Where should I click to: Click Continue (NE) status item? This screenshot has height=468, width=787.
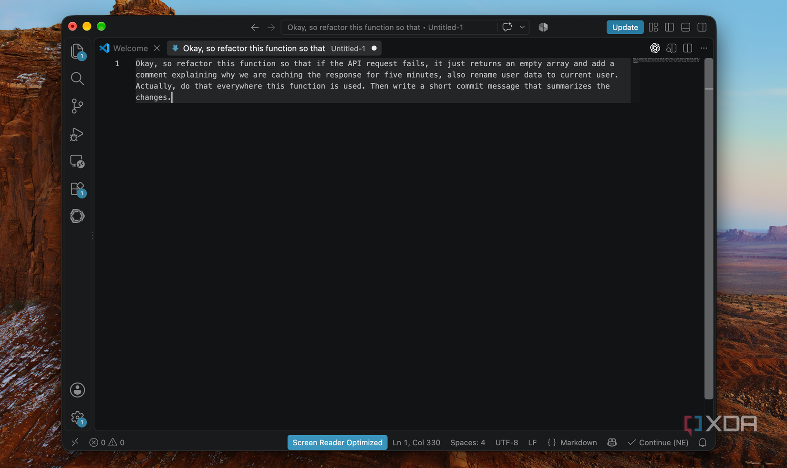coord(658,442)
